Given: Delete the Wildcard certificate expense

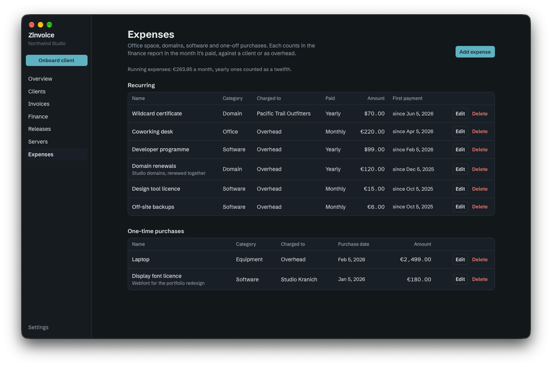Looking at the screenshot, I should point(480,113).
